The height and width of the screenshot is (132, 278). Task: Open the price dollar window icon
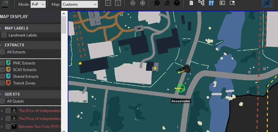pos(222,3)
